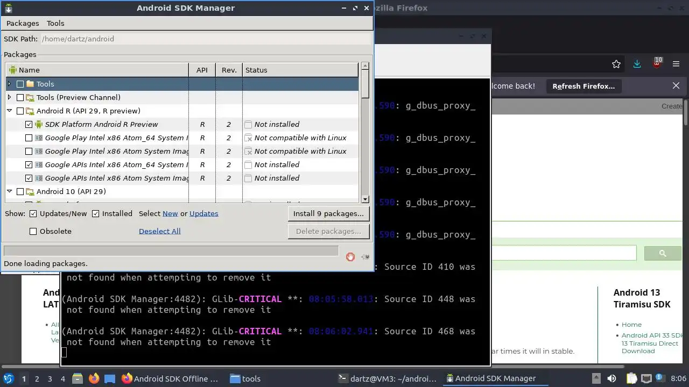Open the Home link on the webpage sidebar

click(631, 325)
